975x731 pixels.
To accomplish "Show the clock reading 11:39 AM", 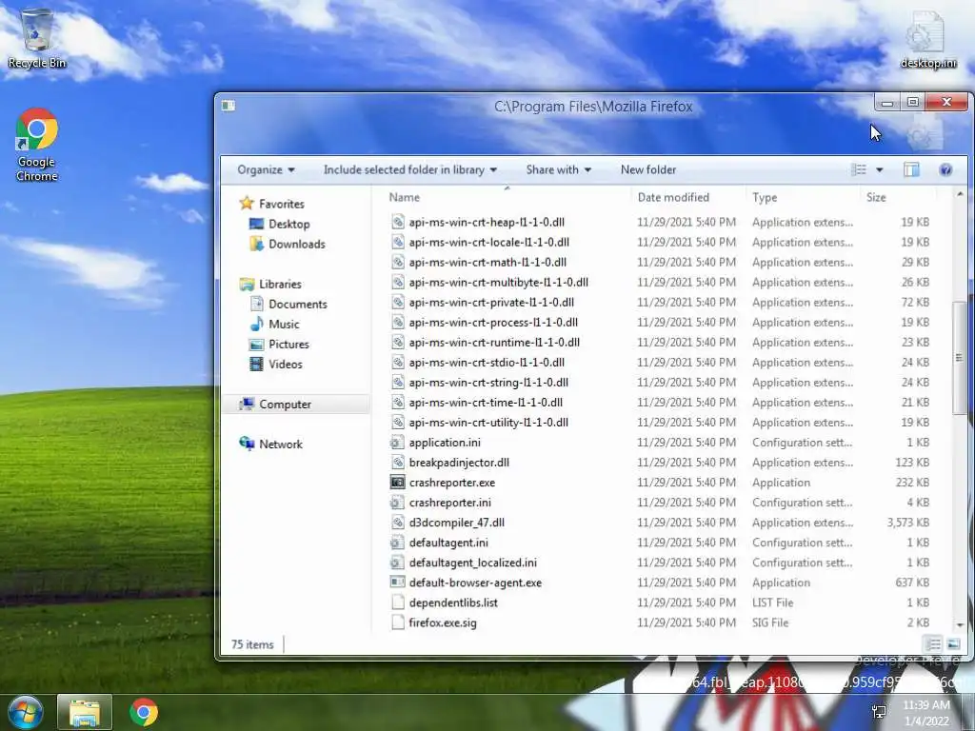I will [x=926, y=705].
